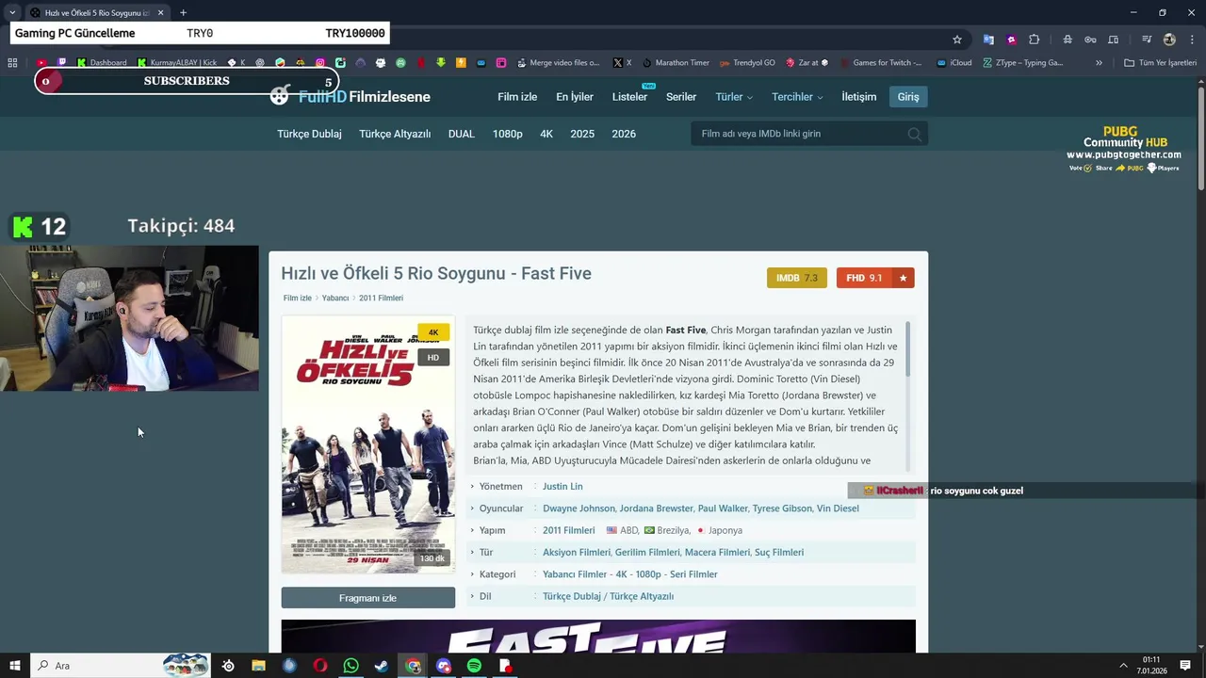The height and width of the screenshot is (678, 1206).
Task: Click the search magnifier icon on site
Action: click(x=914, y=134)
